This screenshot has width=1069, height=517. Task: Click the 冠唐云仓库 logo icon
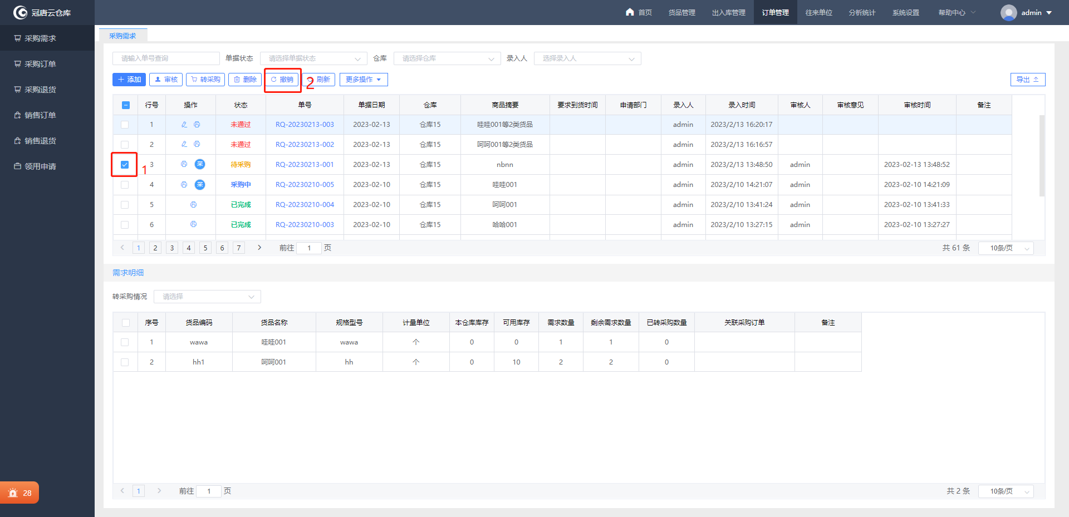pyautogui.click(x=21, y=12)
